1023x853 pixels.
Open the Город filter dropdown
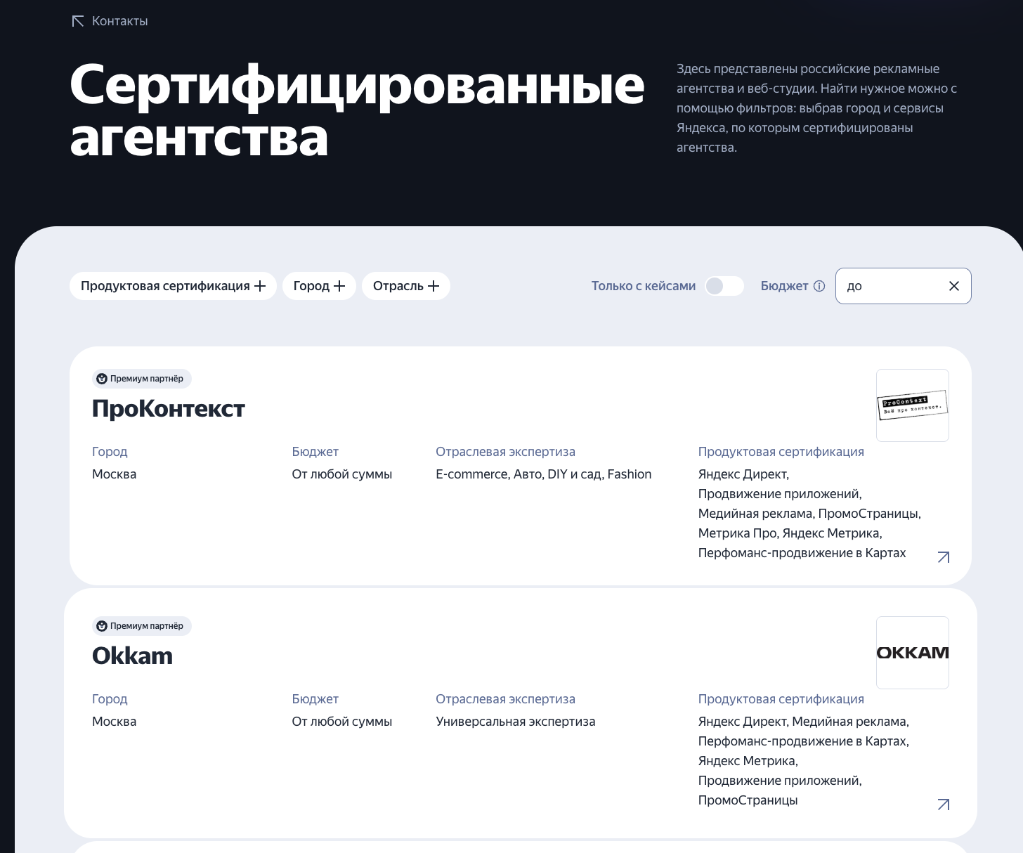pyautogui.click(x=319, y=286)
